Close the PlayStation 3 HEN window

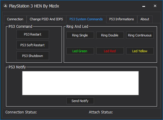[155, 6]
